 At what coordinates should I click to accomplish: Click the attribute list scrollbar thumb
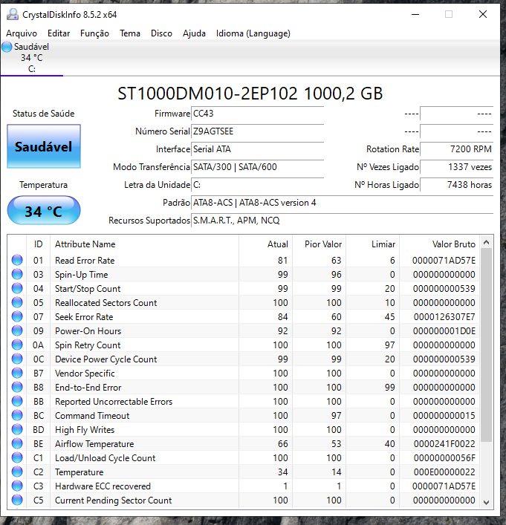(x=487, y=345)
